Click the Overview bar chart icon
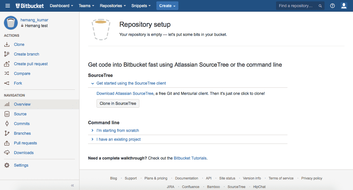Screen dimensions: 353x190 (7, 104)
